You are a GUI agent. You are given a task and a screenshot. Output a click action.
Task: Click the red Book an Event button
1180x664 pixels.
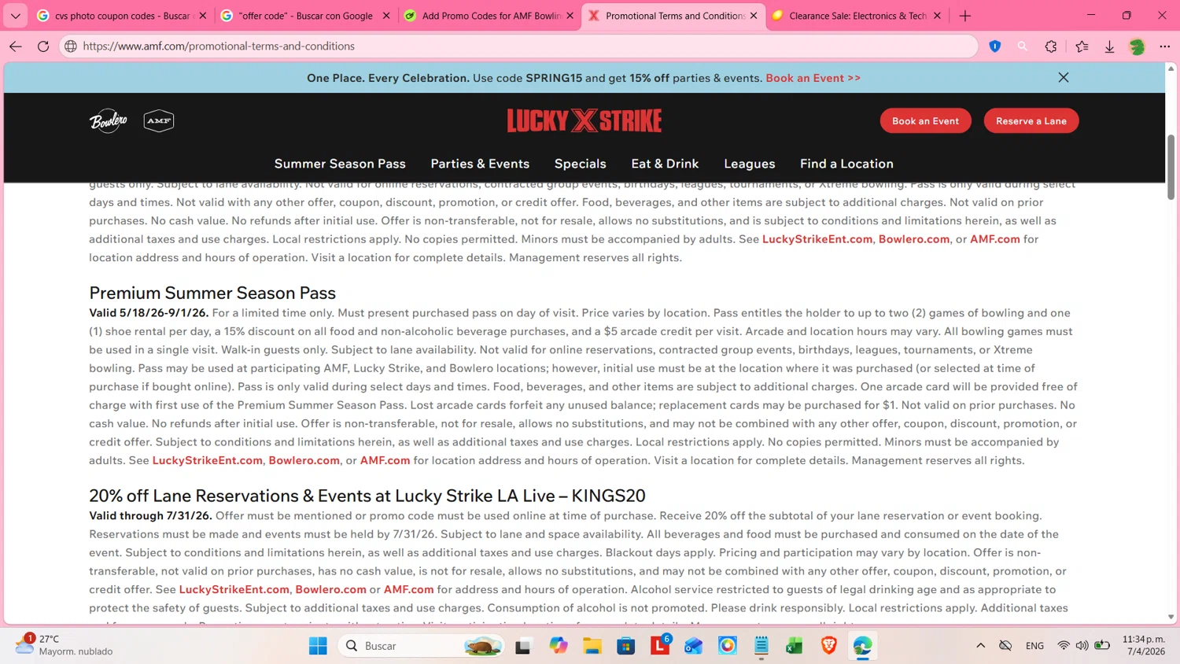pyautogui.click(x=925, y=120)
